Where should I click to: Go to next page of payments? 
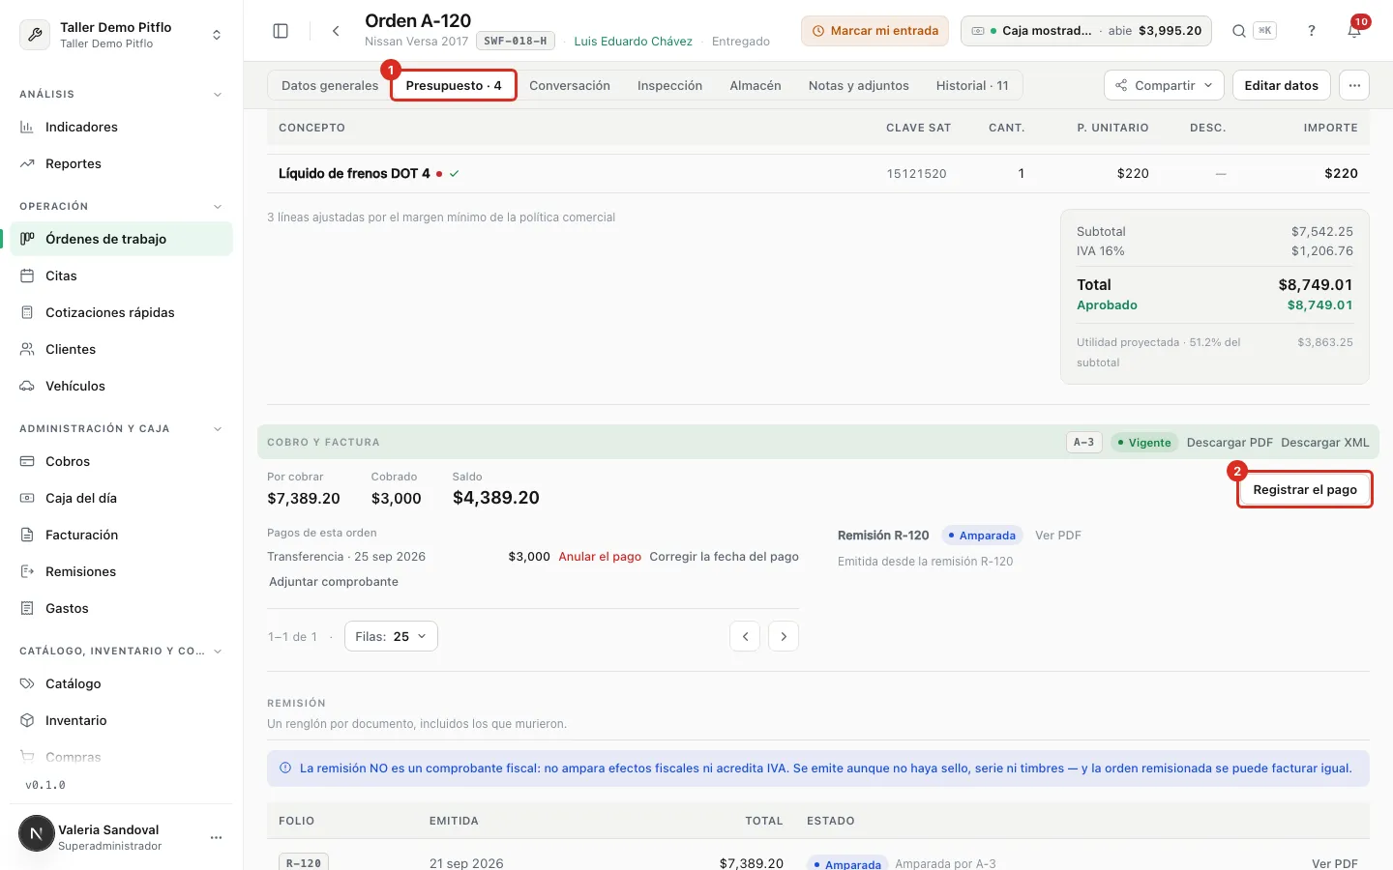784,636
